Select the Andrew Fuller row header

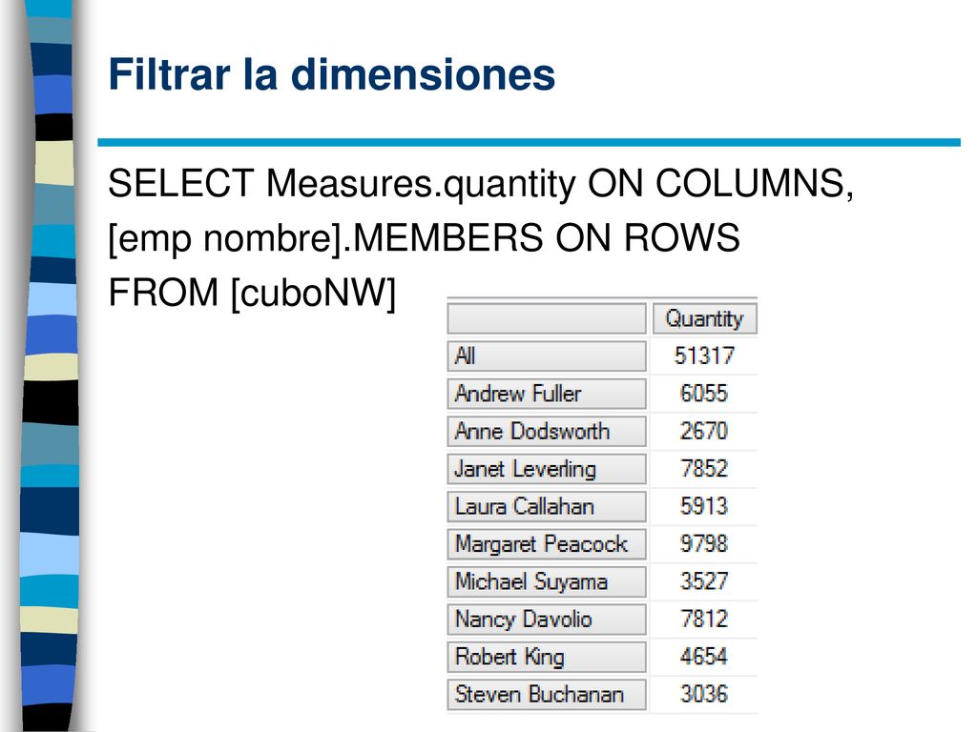point(547,394)
